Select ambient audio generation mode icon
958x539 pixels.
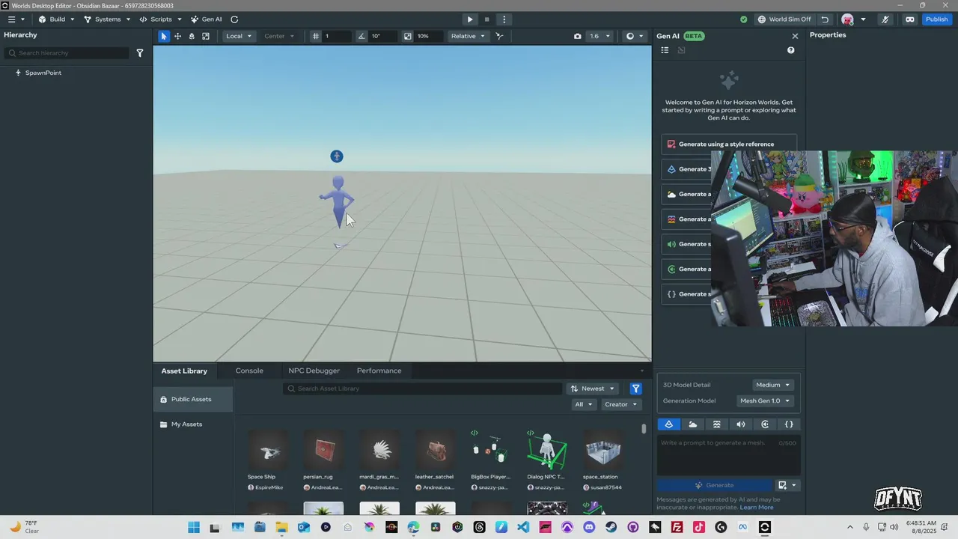pos(765,424)
